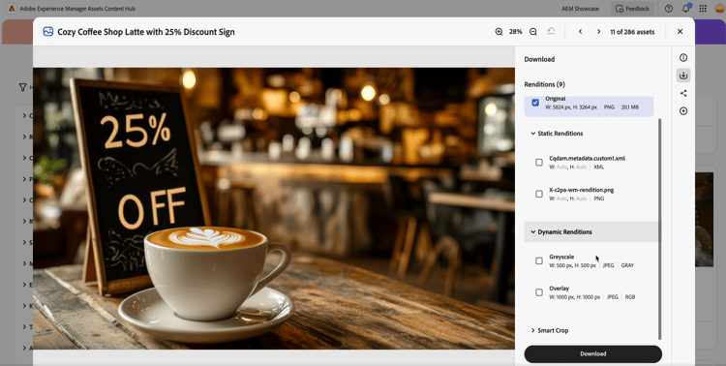Open the user profile avatar
The width and height of the screenshot is (726, 366).
click(x=719, y=9)
